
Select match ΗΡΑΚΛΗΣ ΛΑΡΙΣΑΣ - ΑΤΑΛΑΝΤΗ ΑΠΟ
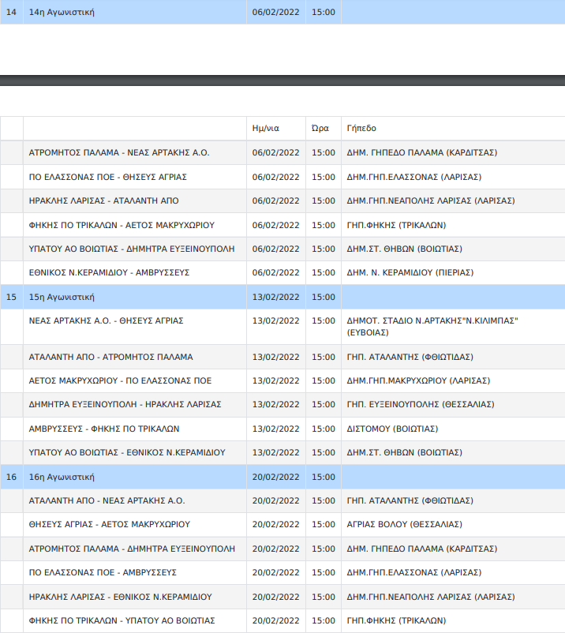pyautogui.click(x=103, y=200)
